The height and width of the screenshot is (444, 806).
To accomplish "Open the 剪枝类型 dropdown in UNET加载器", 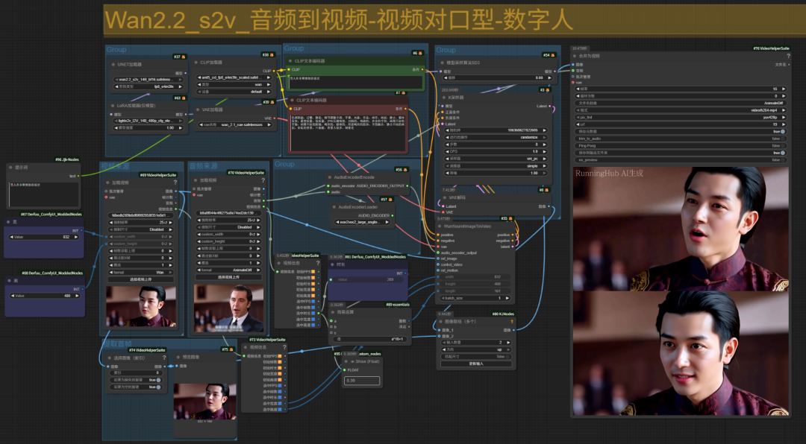I will 149,86.
